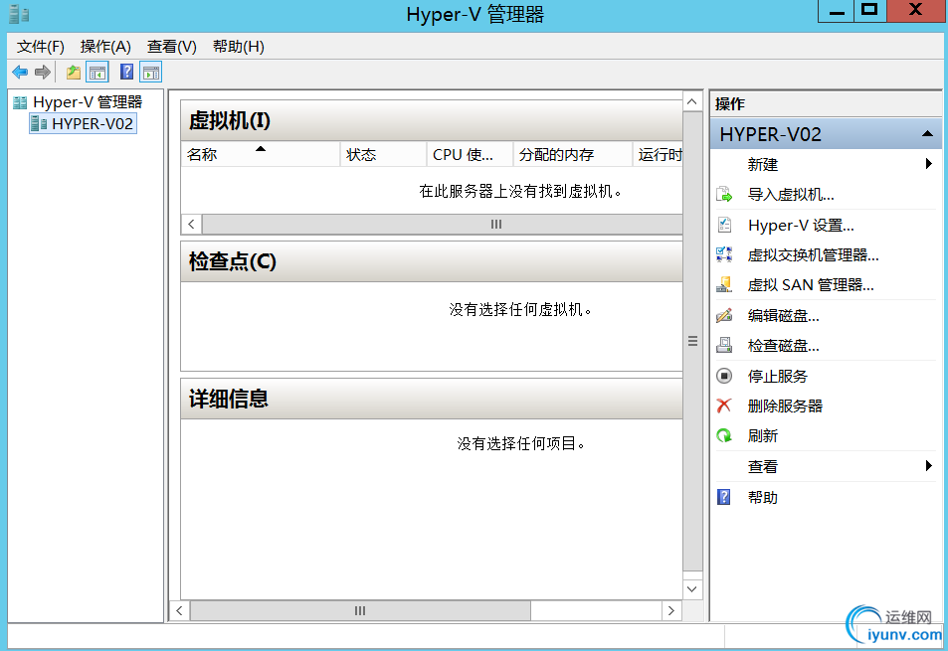Click the vertical scrollbar thumb in center pane
Image resolution: width=948 pixels, height=651 pixels.
(692, 341)
